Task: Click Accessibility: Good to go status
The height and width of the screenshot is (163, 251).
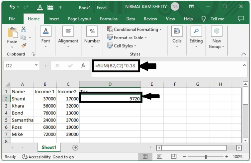Action: pos(48,157)
